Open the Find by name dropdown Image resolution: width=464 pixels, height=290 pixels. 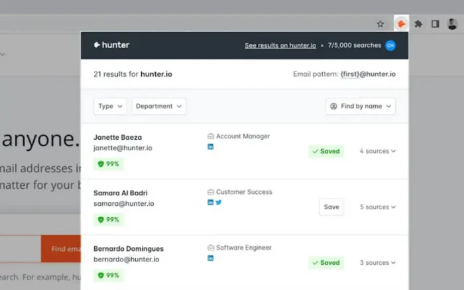[361, 106]
